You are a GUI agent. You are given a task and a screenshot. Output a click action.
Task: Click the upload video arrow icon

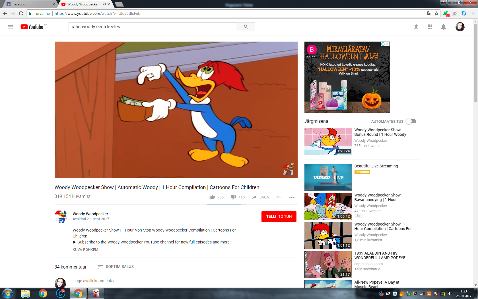[x=416, y=27]
